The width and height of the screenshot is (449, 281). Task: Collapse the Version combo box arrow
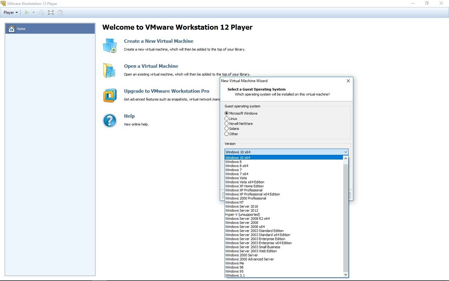coord(345,152)
